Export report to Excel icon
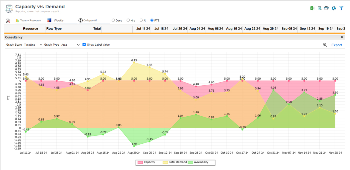The width and height of the screenshot is (350, 170). point(312,8)
